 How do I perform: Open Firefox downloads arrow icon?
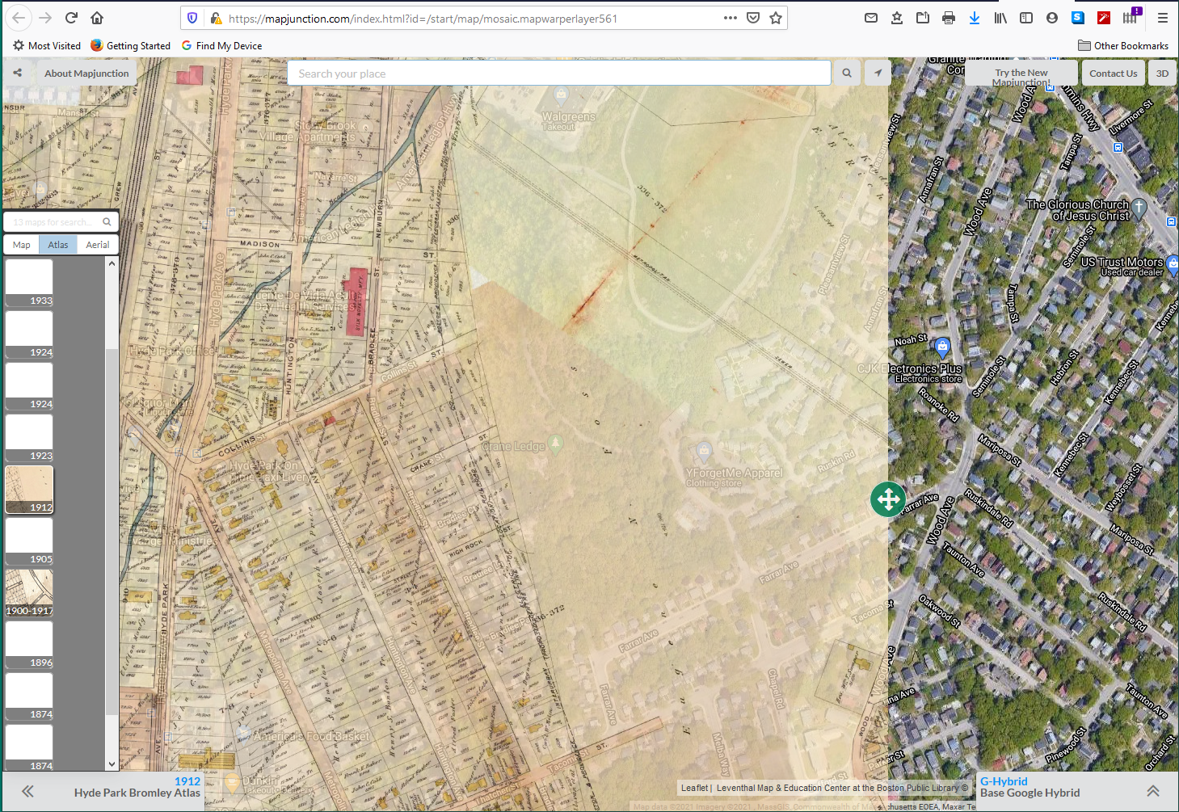(x=975, y=18)
